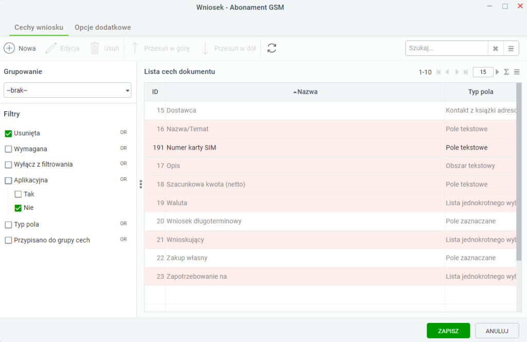Click the Obszar tekstowy type cell
Viewport: 527px width, 342px height.
[x=481, y=166]
